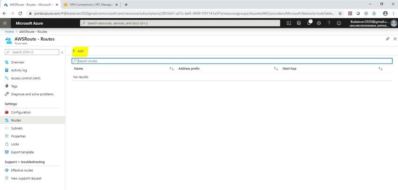Click the Next hop column header
The width and height of the screenshot is (398, 190).
[289, 69]
